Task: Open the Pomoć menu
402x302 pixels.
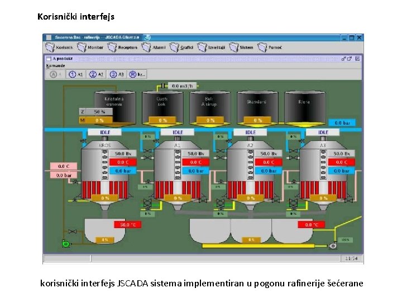Action: 270,48
